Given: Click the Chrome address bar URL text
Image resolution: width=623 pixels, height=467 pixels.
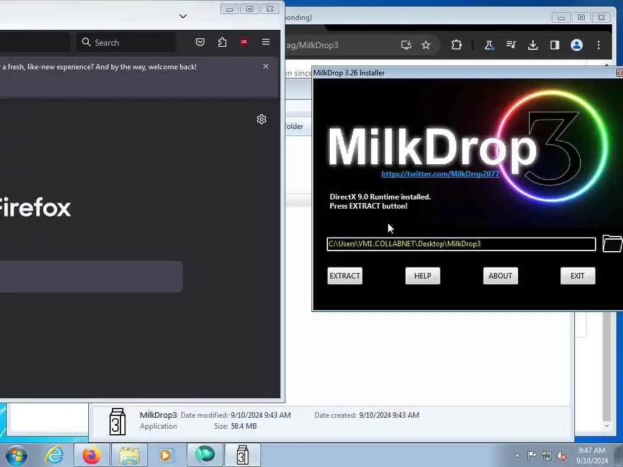Looking at the screenshot, I should [312, 45].
